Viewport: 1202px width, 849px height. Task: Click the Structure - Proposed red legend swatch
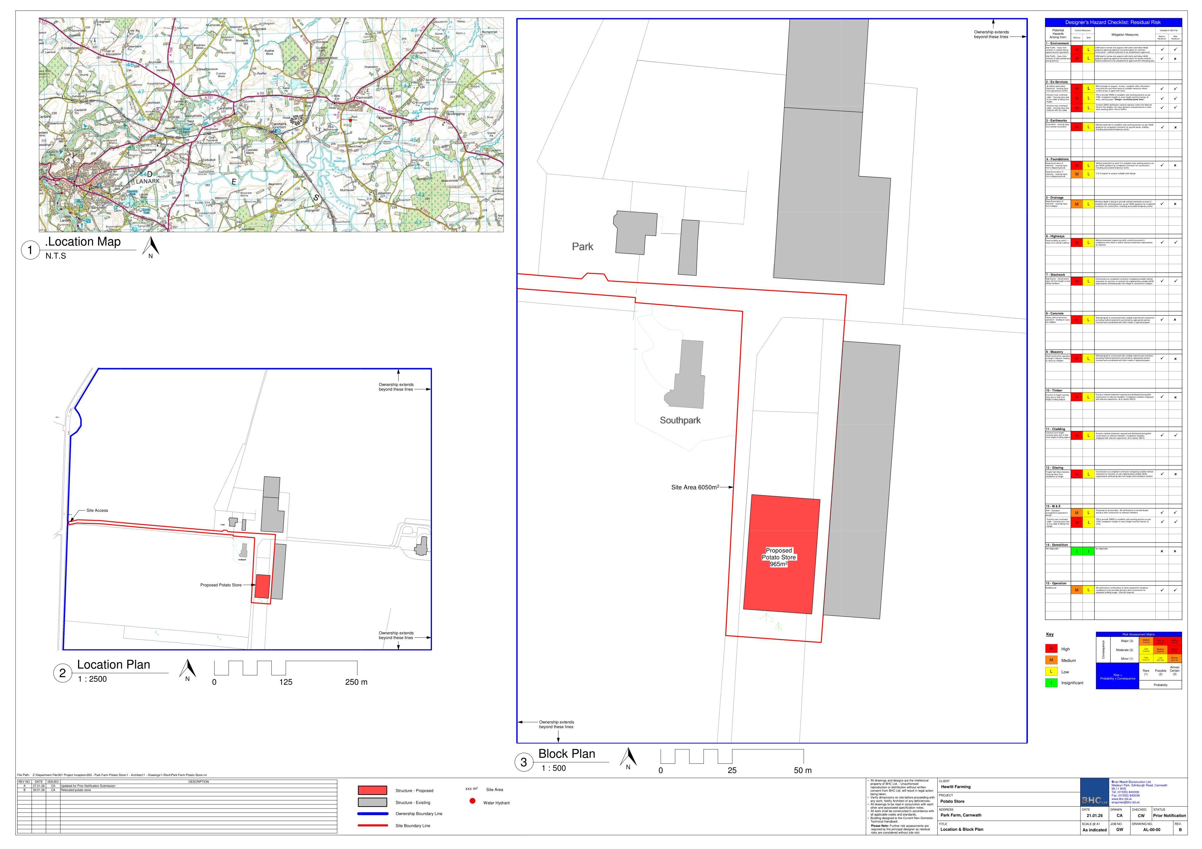click(372, 790)
